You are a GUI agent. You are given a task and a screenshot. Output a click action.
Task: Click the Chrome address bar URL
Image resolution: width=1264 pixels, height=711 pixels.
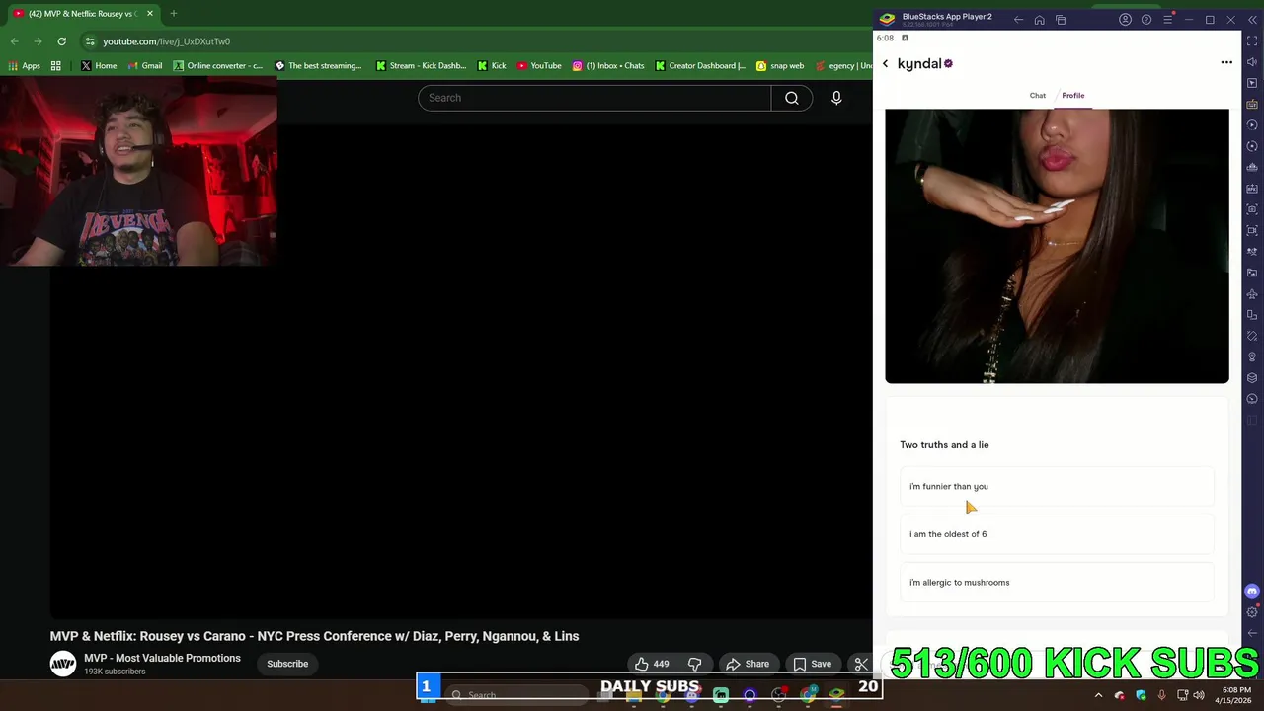tap(167, 41)
